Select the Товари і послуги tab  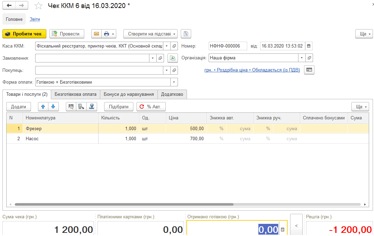pyautogui.click(x=27, y=94)
